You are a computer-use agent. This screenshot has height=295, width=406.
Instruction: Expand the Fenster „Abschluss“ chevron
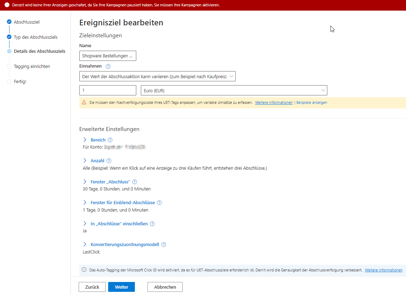click(x=85, y=182)
